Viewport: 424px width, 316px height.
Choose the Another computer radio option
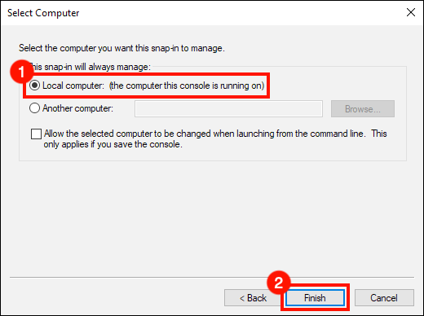click(35, 108)
